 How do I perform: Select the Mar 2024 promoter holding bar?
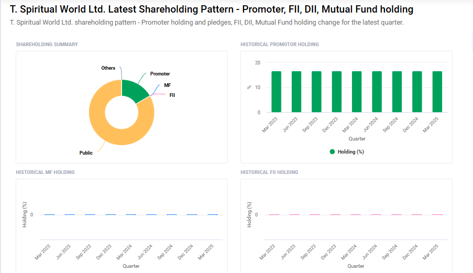[357, 92]
